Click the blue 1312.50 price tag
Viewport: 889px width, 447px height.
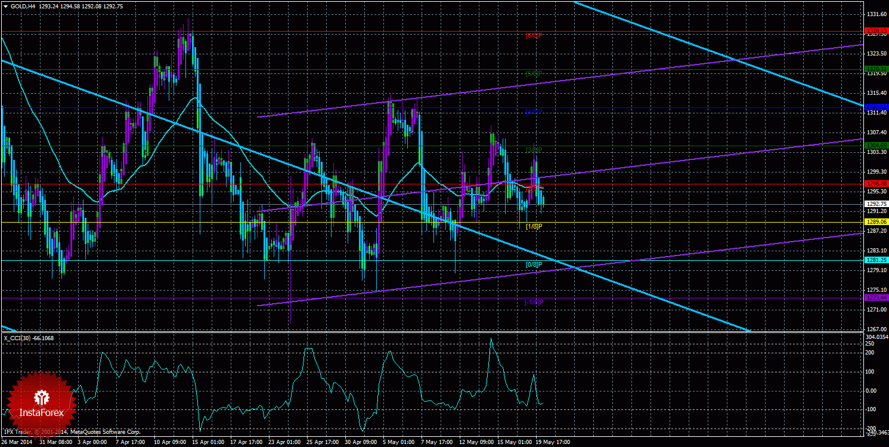(x=876, y=107)
